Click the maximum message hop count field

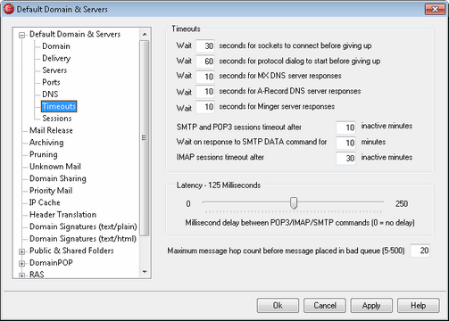[420, 251]
